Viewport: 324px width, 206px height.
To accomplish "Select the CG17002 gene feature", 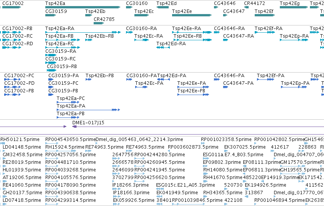I will coord(11,7).
